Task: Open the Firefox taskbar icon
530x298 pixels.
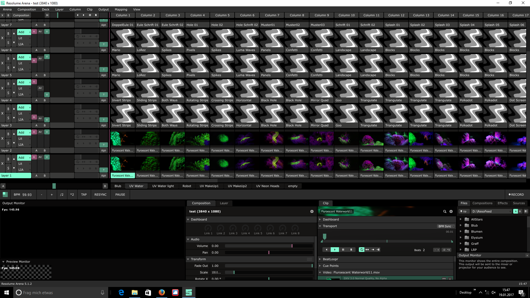Action: (x=162, y=292)
